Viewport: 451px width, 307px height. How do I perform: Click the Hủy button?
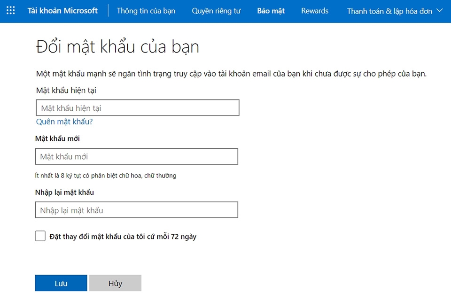[x=116, y=283]
